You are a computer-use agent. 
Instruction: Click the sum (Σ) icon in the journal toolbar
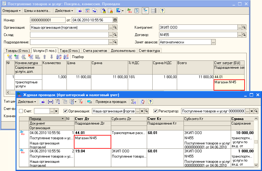tap(133, 102)
